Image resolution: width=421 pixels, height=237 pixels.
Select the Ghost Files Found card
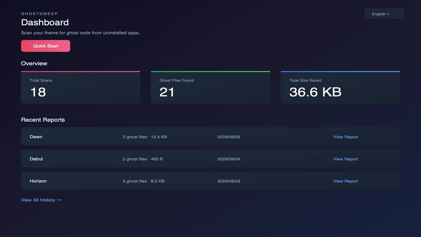[x=210, y=87]
